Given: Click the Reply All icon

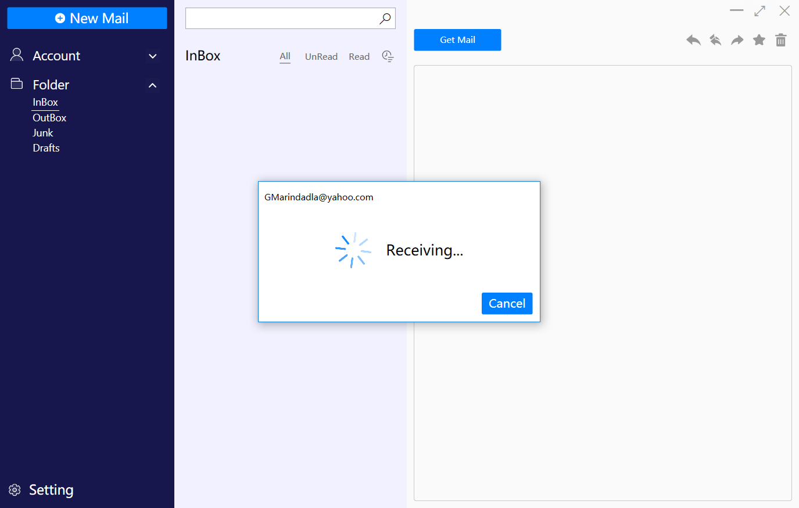Looking at the screenshot, I should click(x=715, y=40).
